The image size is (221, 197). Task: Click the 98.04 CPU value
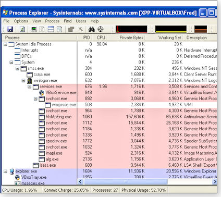point(102,44)
